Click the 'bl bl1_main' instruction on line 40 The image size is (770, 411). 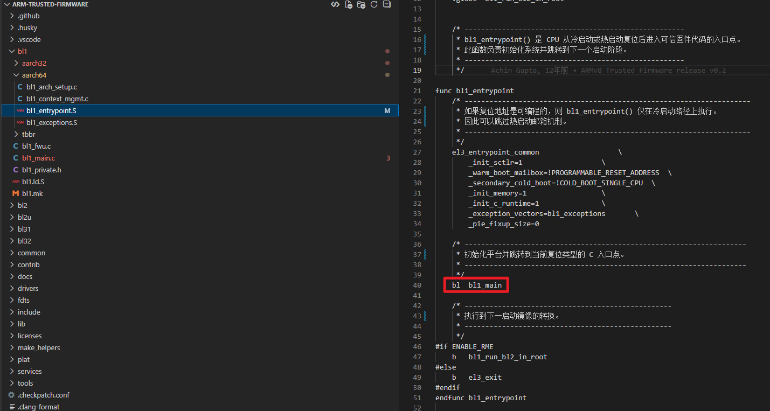click(477, 285)
